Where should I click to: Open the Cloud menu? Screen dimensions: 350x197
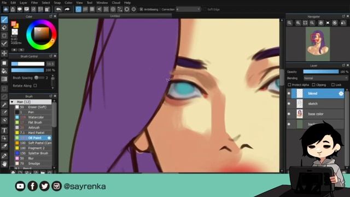[x=116, y=3]
